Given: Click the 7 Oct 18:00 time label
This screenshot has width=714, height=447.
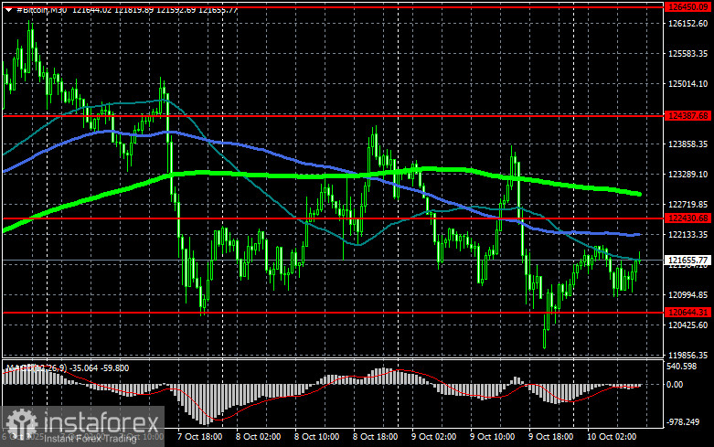Looking at the screenshot, I should click(199, 437).
